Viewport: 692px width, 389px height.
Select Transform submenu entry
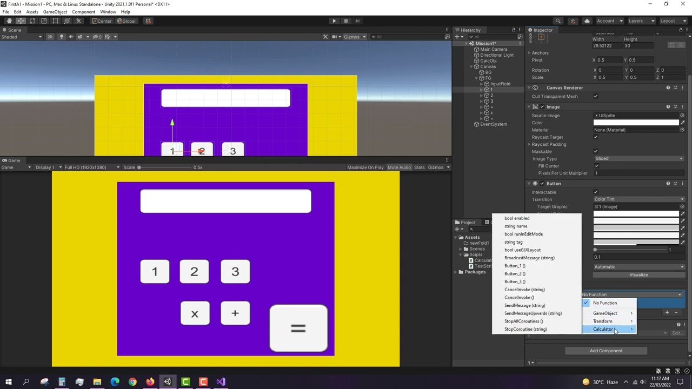click(609, 321)
